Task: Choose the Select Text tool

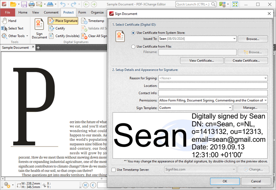Action: click(x=12, y=28)
